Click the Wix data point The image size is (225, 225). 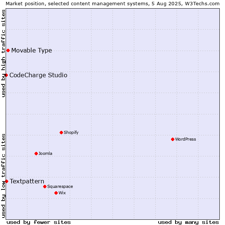point(56,193)
